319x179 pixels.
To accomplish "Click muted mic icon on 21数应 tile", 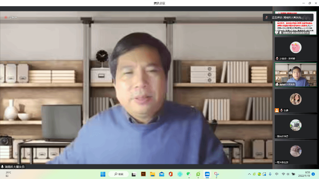I will (x=277, y=58).
